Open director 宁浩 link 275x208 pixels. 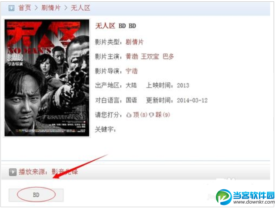click(132, 71)
